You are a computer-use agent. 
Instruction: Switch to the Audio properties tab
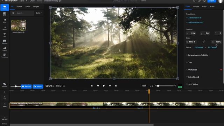tap(212, 7)
